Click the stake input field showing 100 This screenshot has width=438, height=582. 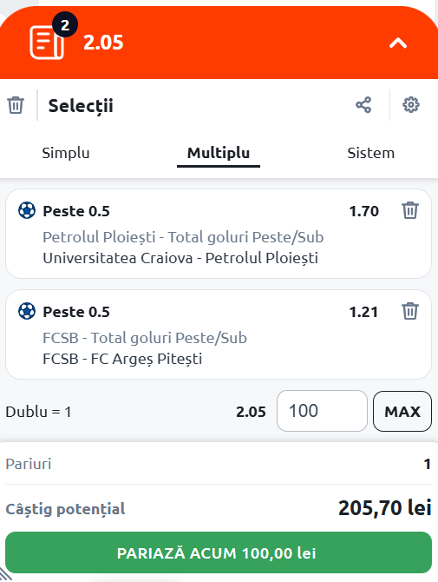click(322, 411)
